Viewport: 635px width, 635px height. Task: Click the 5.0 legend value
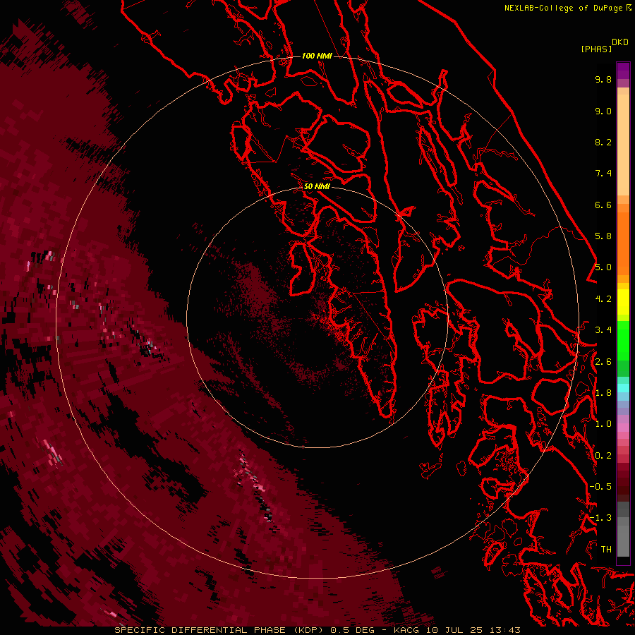pos(603,267)
